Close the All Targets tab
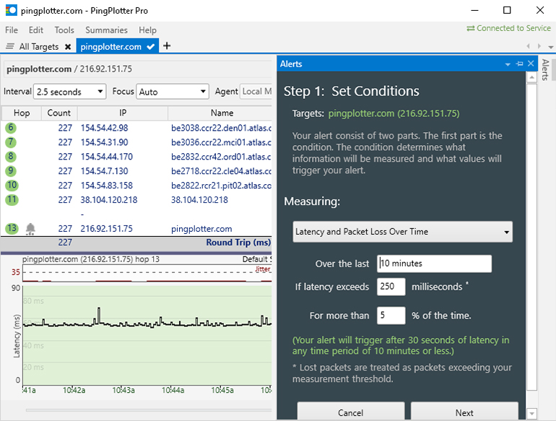This screenshot has width=556, height=421. 68,47
